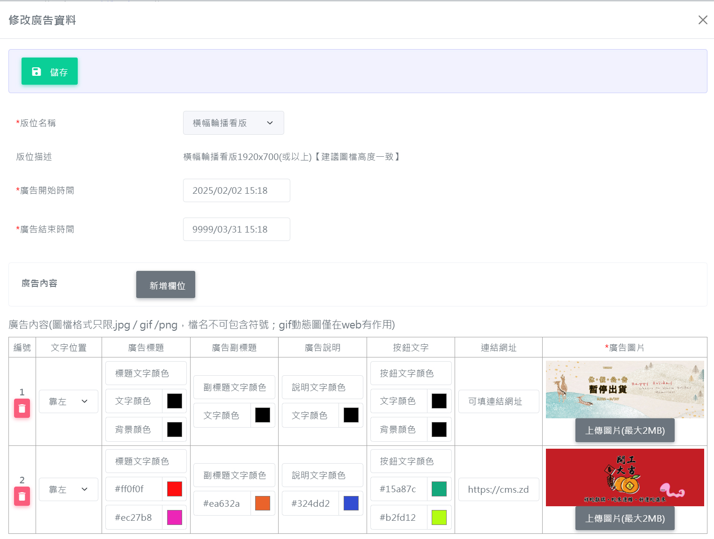Expand row 2 text position dropdown

coord(68,489)
